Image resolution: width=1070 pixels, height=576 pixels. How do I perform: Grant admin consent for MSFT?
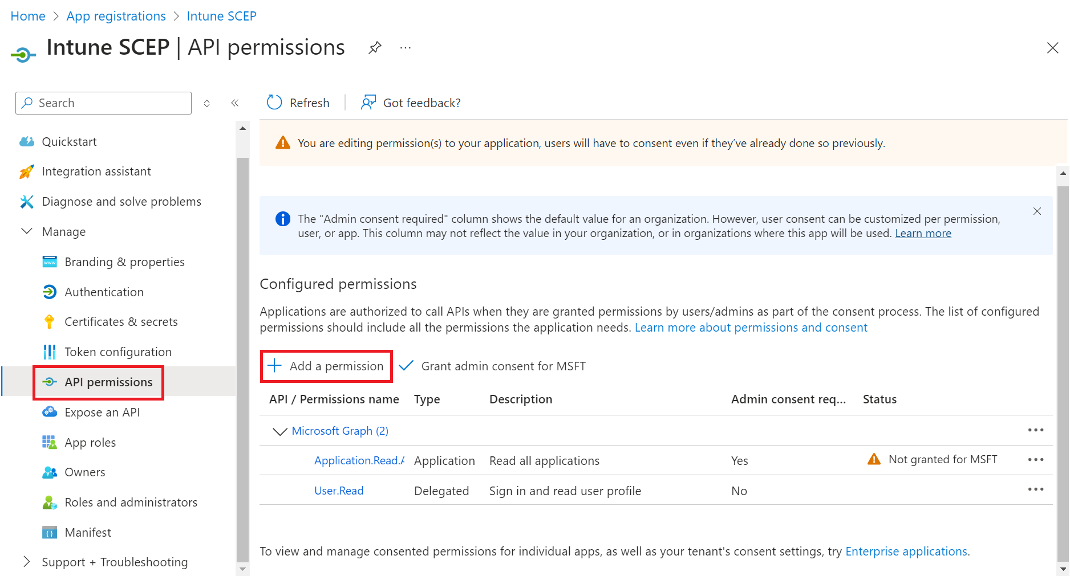point(493,366)
